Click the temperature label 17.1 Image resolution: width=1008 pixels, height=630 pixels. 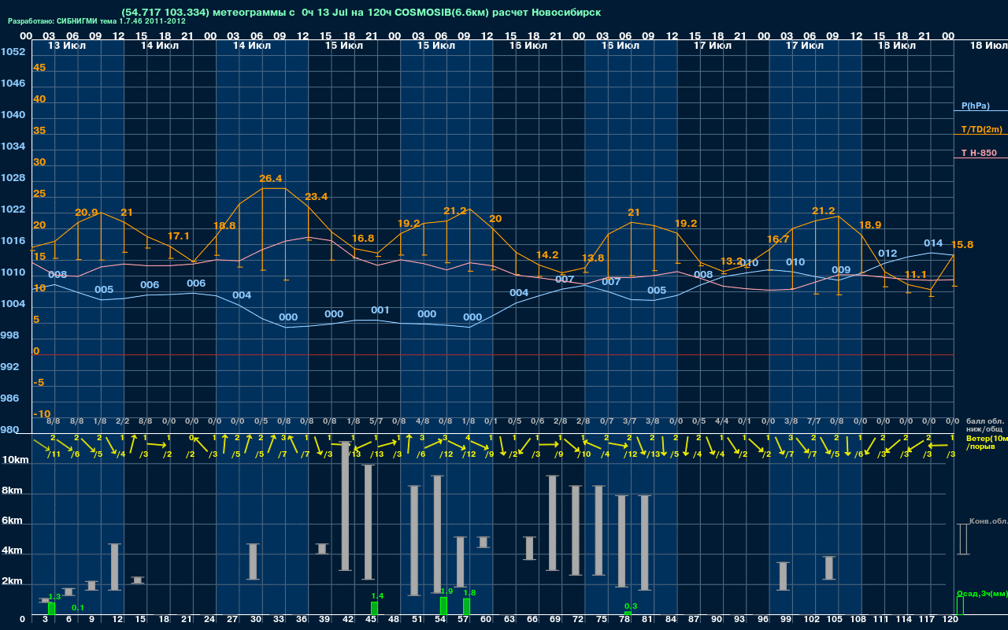179,236
